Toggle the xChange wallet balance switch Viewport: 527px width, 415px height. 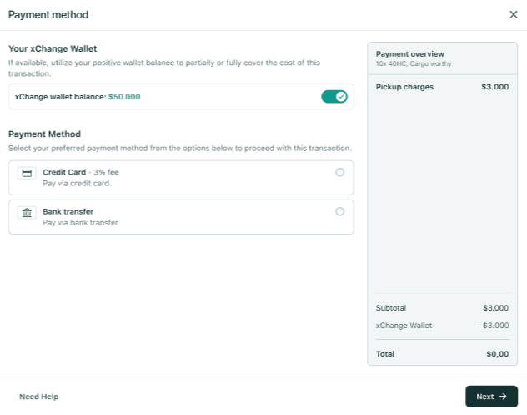[334, 97]
